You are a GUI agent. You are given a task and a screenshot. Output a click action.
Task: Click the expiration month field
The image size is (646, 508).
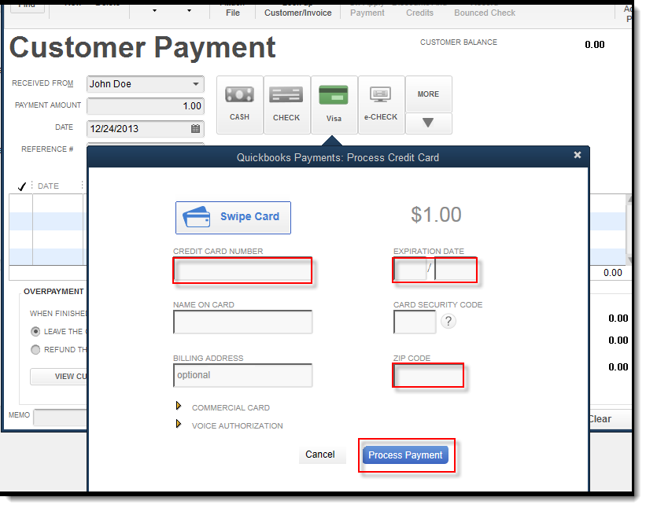(x=410, y=270)
